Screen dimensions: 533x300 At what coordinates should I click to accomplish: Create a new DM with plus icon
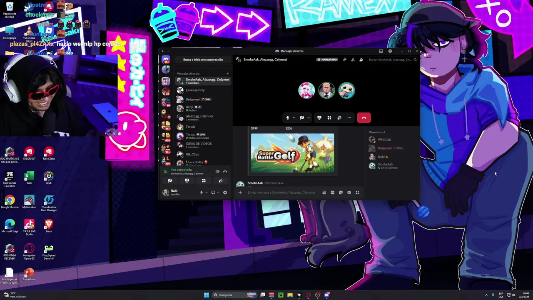tap(227, 74)
